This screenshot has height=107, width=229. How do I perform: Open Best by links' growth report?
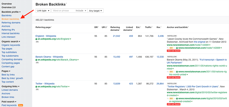click(12, 78)
